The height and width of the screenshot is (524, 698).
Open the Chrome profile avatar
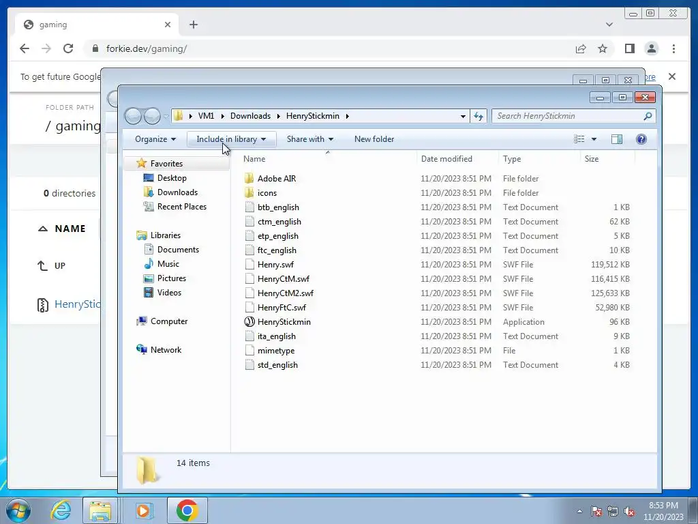pyautogui.click(x=652, y=48)
